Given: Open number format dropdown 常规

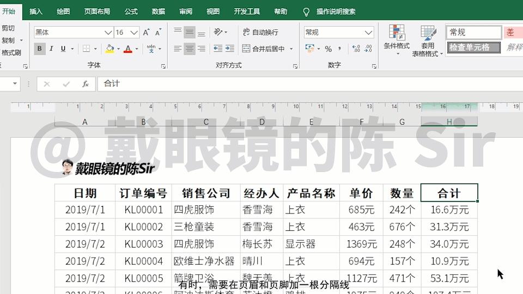Looking at the screenshot, I should click(368, 32).
